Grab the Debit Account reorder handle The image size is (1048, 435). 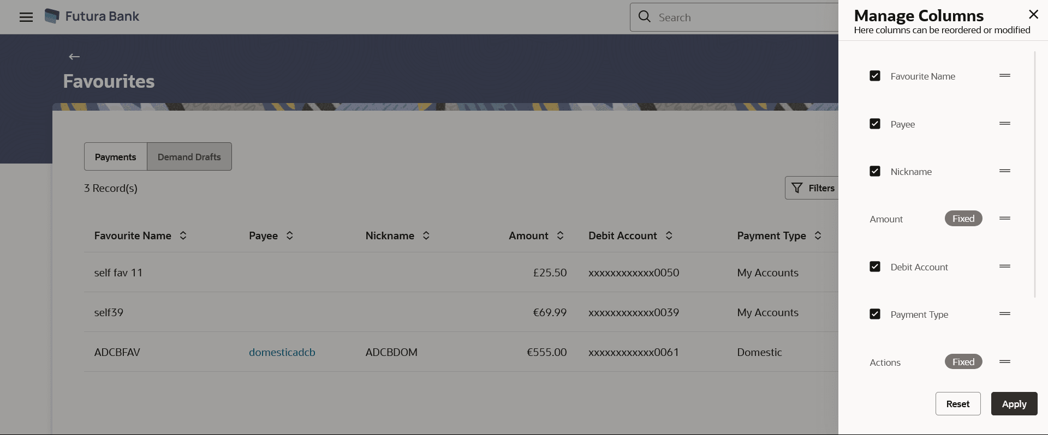[x=1005, y=267]
